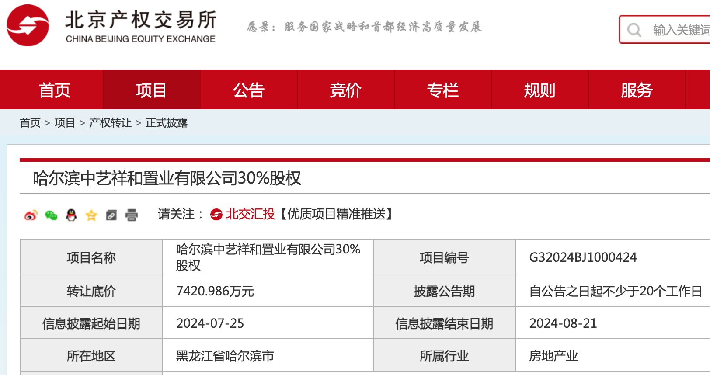Click the 所属行业 label cell
Image resolution: width=710 pixels, height=375 pixels.
pos(444,355)
